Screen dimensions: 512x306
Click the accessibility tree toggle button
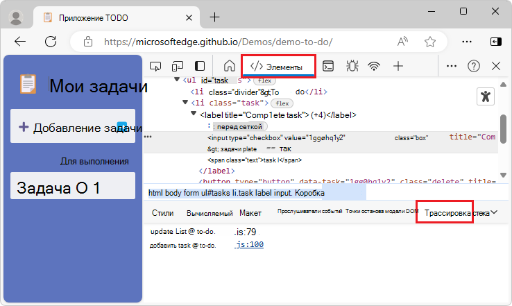click(x=486, y=96)
